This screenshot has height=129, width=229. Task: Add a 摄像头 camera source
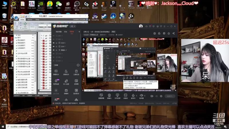tap(109, 96)
